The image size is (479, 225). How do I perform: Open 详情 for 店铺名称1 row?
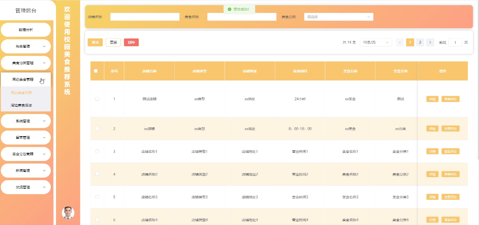pos(432,151)
